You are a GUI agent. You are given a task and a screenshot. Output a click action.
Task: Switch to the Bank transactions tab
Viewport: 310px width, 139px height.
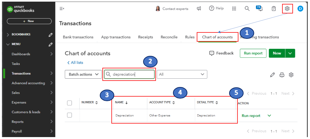(78, 37)
